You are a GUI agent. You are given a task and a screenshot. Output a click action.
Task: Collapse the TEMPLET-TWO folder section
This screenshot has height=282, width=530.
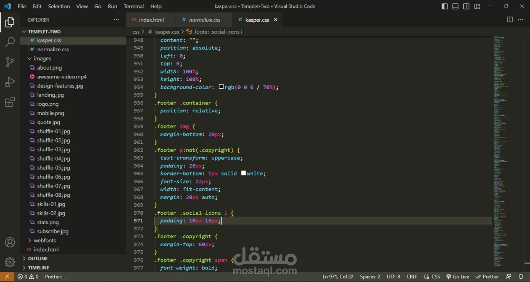click(x=73, y=32)
